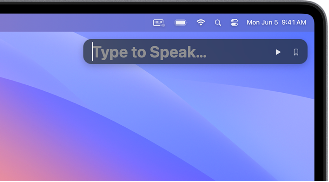Show battery percentage dropdown

181,23
